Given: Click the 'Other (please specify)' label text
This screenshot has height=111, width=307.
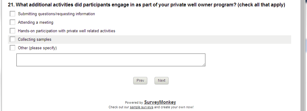Looking at the screenshot, I should click(37, 48).
